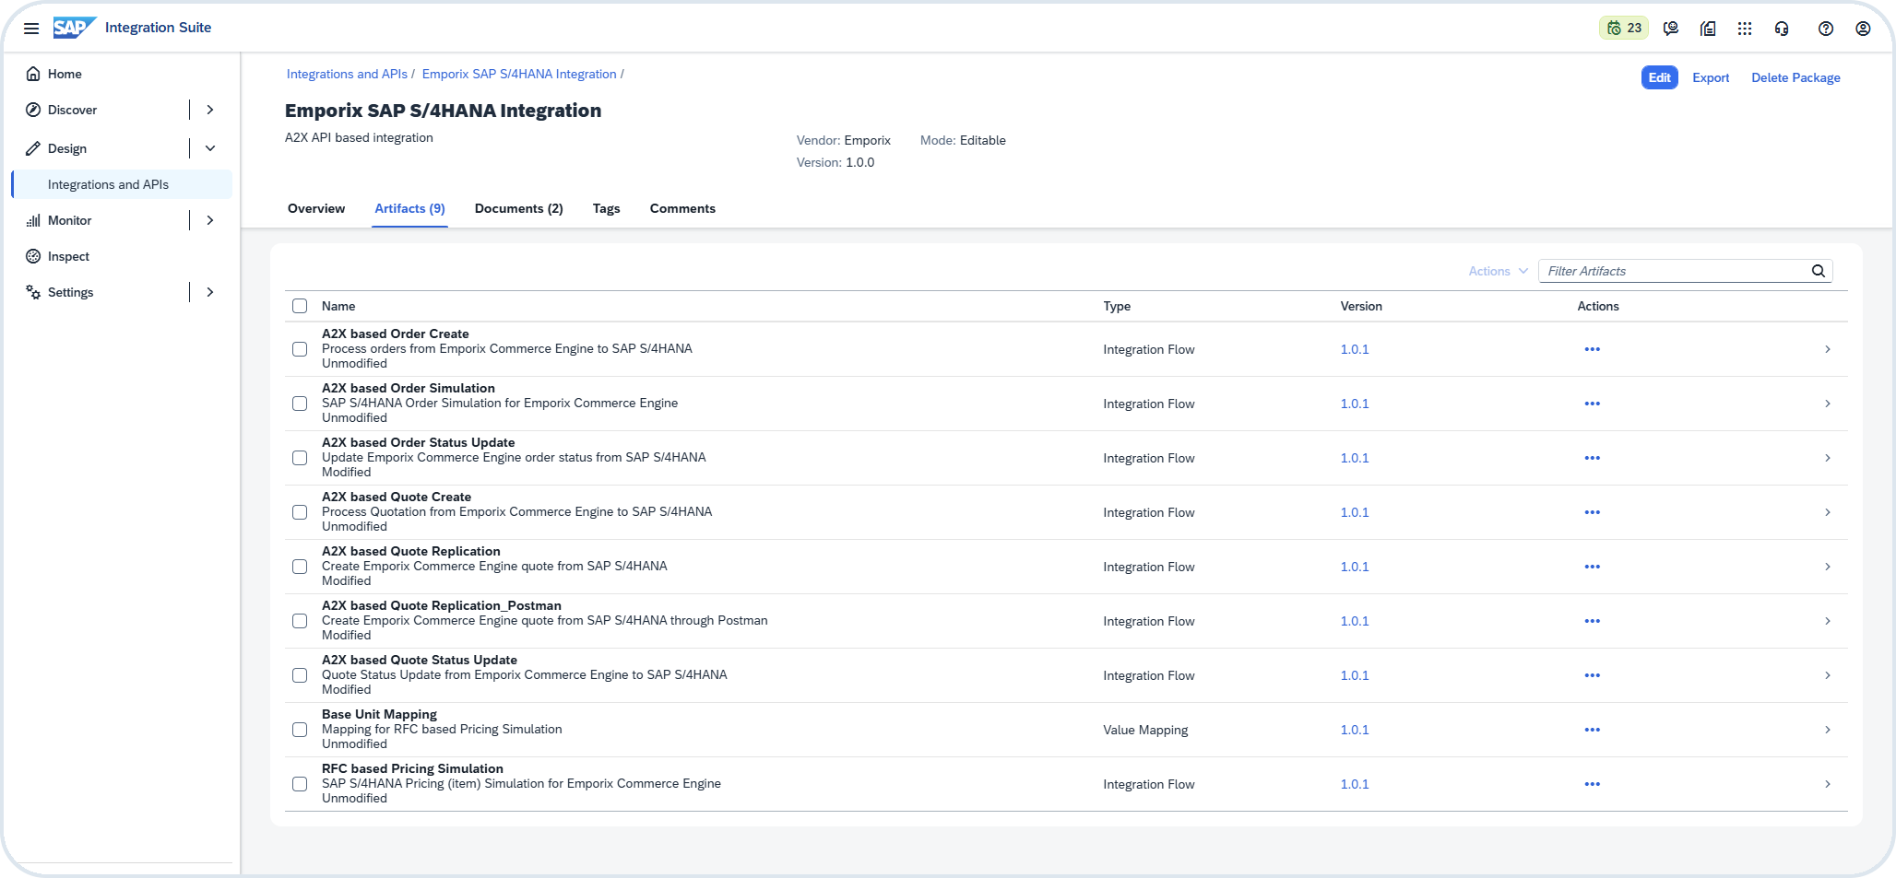Open the product switcher grid icon
The height and width of the screenshot is (878, 1896).
point(1745,29)
